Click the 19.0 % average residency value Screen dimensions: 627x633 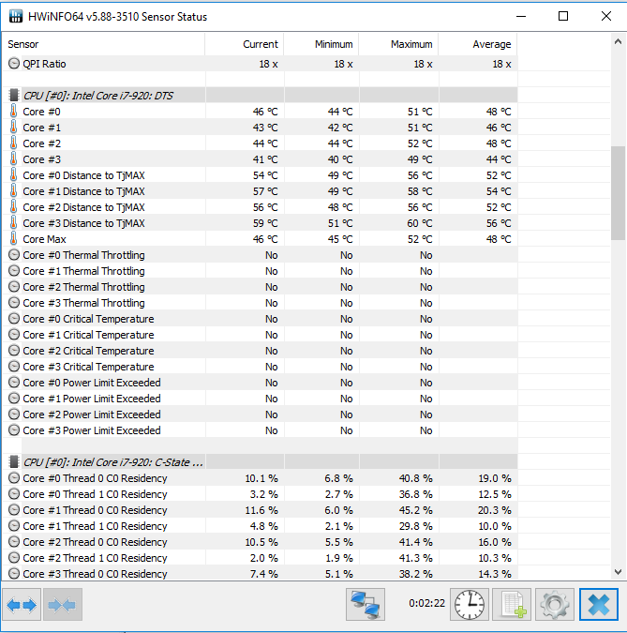[x=495, y=478]
